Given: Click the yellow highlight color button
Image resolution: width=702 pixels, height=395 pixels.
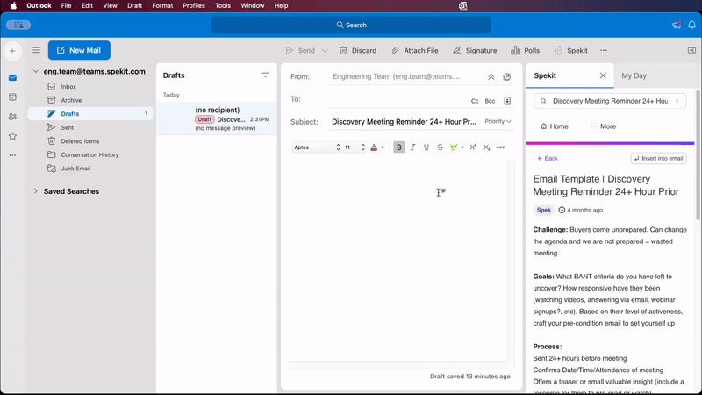Looking at the screenshot, I should [454, 147].
